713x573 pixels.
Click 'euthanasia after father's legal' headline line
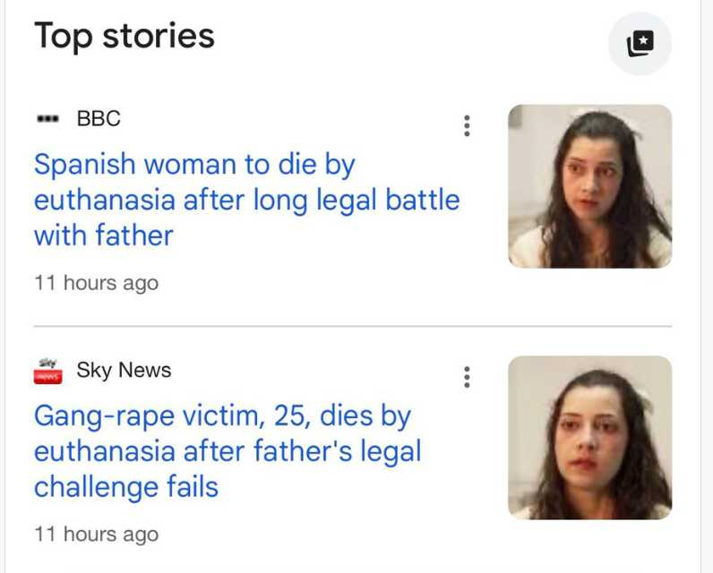(x=228, y=452)
